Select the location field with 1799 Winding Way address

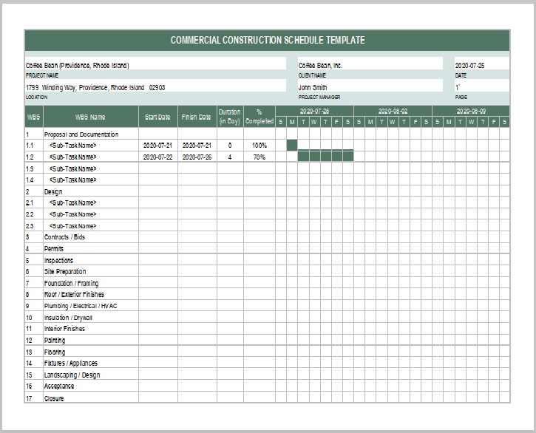click(x=155, y=86)
